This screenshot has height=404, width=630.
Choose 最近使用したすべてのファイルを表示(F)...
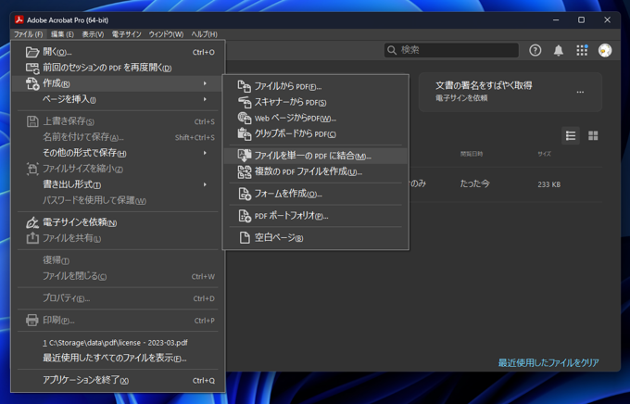118,358
